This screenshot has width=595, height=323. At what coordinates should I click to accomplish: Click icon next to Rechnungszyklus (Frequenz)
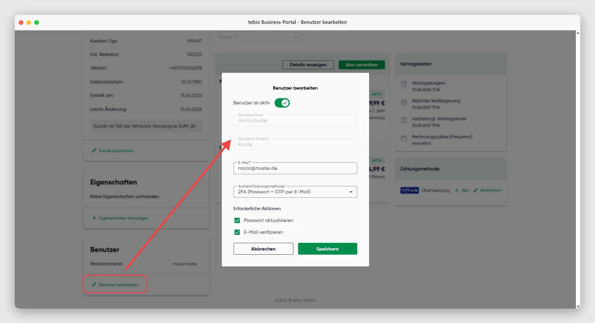pos(404,138)
